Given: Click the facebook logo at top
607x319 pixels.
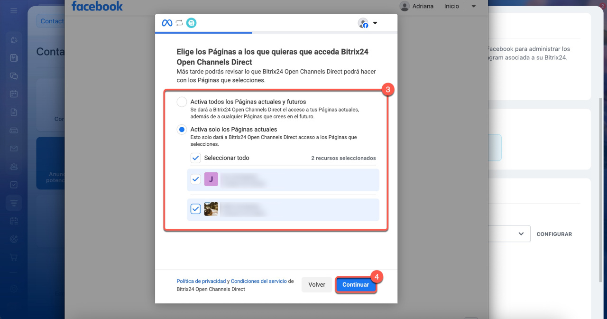Looking at the screenshot, I should 97,6.
